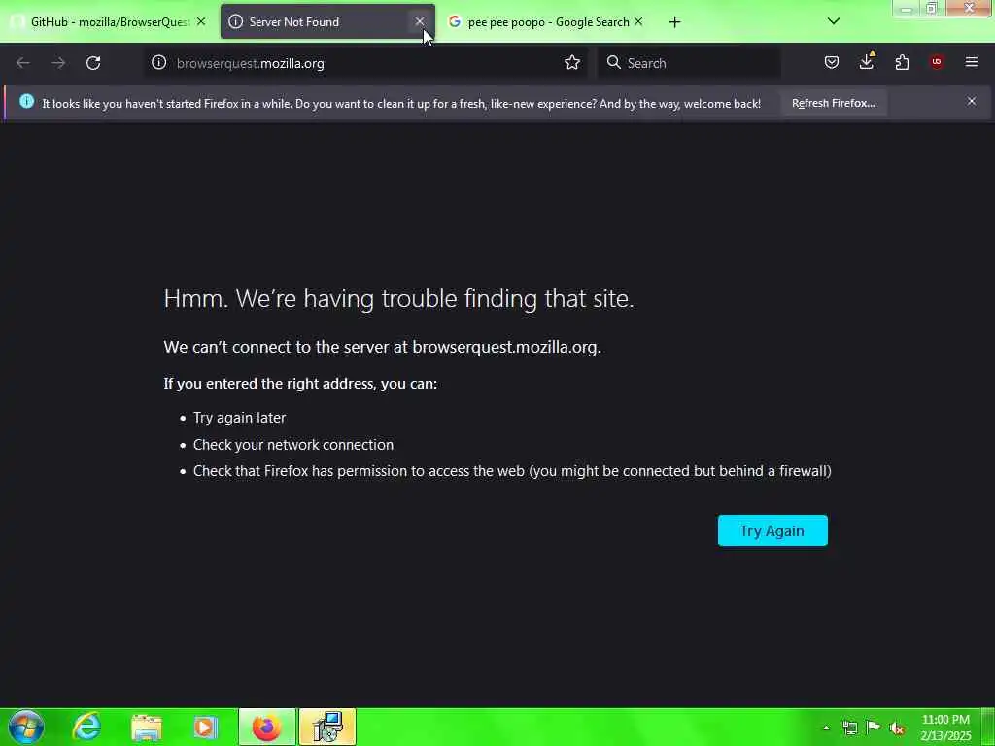
Task: Open Save to Pocket
Action: click(x=832, y=63)
